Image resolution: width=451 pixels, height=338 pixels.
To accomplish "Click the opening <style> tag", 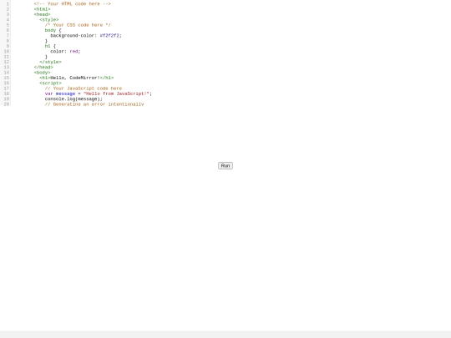I will (x=49, y=20).
